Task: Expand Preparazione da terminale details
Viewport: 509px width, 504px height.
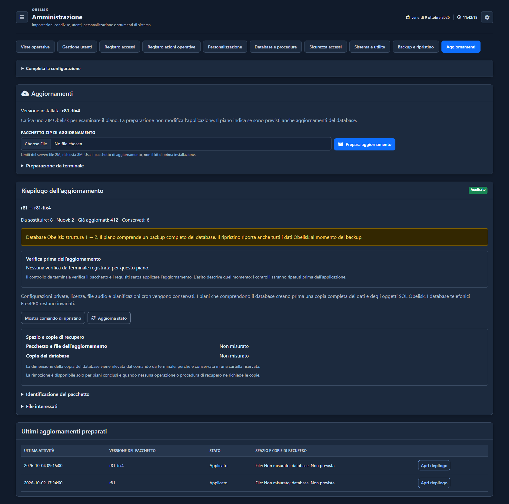Action: click(52, 166)
